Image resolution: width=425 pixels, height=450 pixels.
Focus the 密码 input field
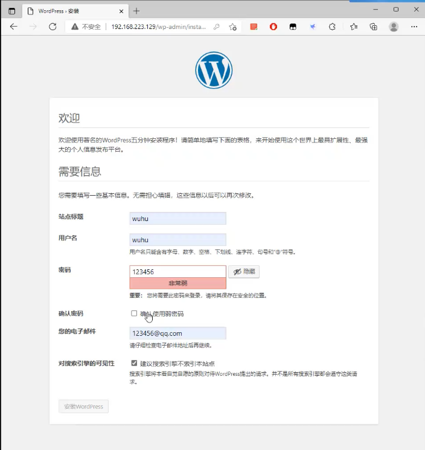point(178,271)
